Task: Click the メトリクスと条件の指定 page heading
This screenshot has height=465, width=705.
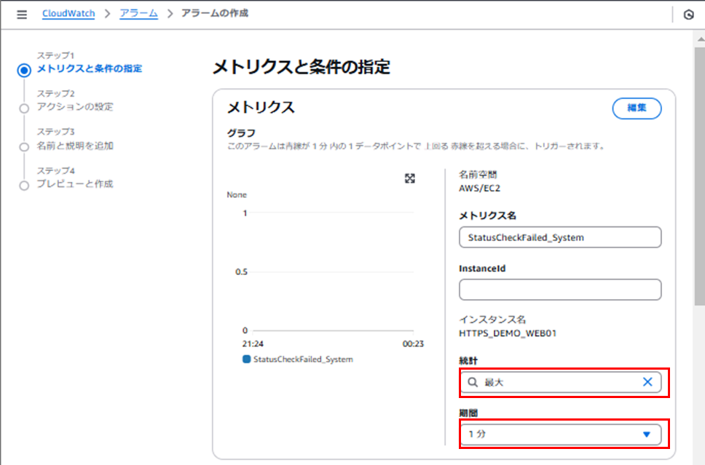Action: click(302, 67)
